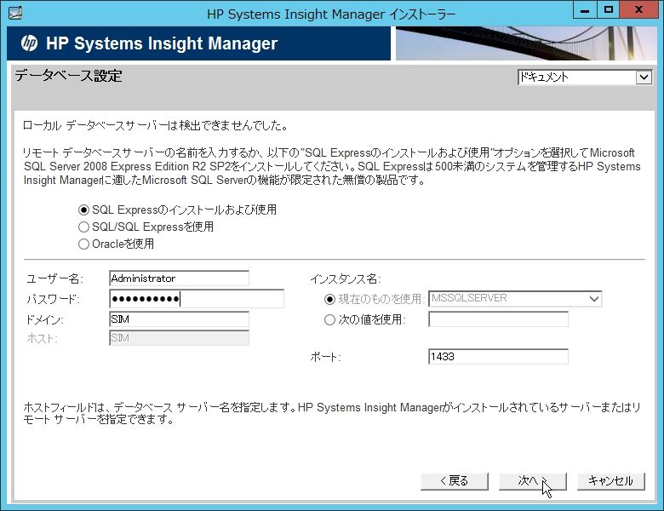Viewport: 664px width, 511px height.
Task: Click the empty 次の値を使用 instance text field
Action: (x=498, y=319)
